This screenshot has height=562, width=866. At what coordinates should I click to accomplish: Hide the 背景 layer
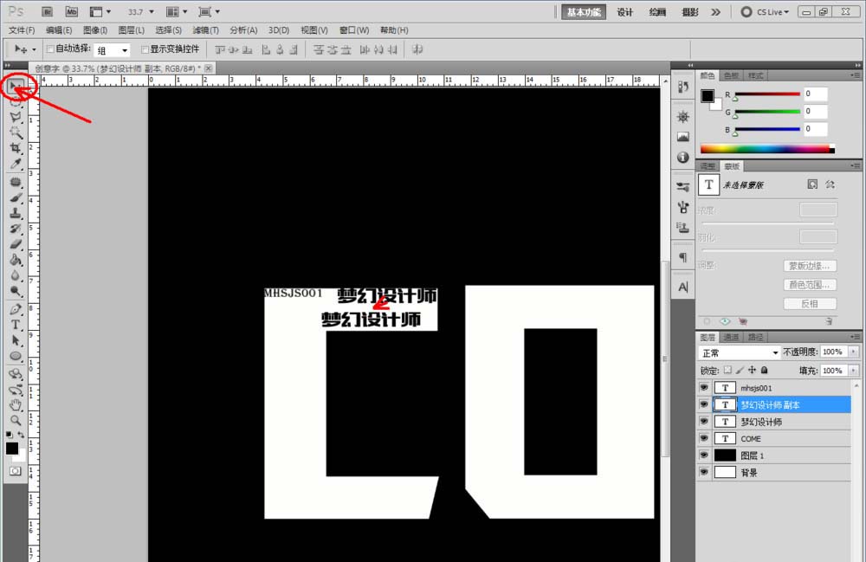pyautogui.click(x=703, y=473)
